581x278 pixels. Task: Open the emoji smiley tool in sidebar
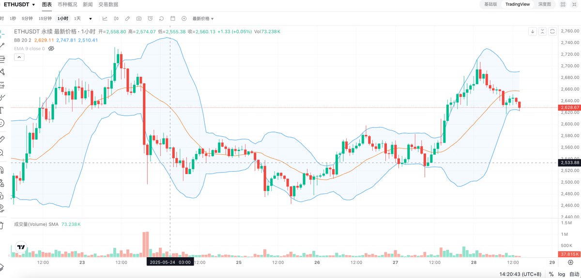[x=2, y=123]
